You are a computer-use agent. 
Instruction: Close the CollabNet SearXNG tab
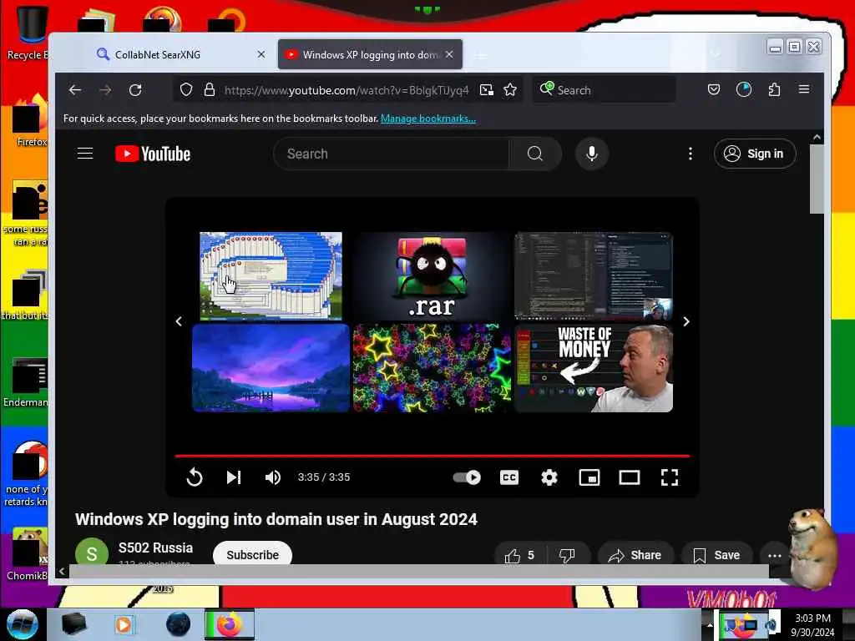click(x=261, y=54)
